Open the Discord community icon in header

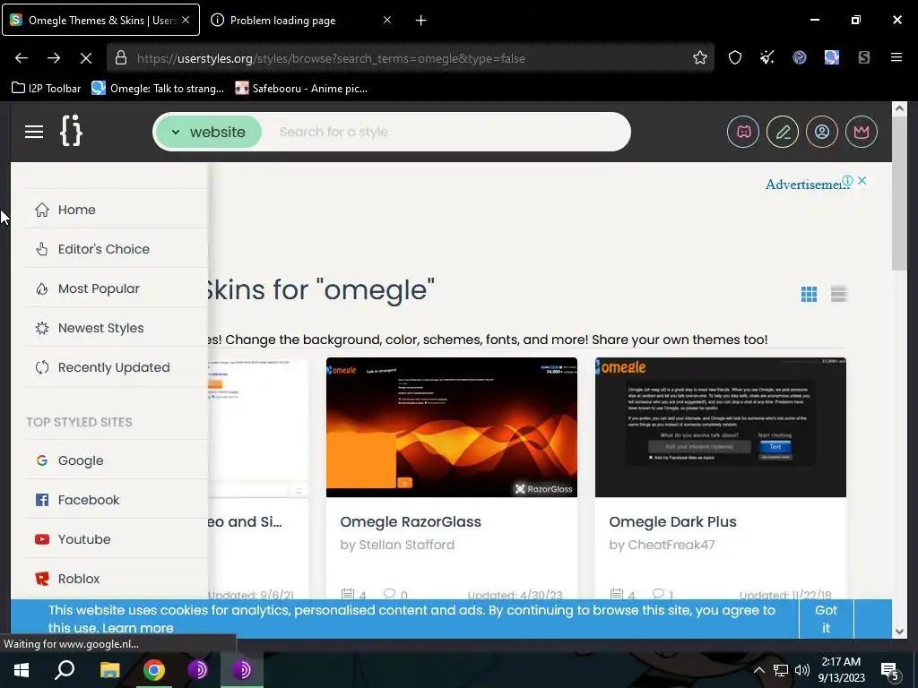[743, 132]
